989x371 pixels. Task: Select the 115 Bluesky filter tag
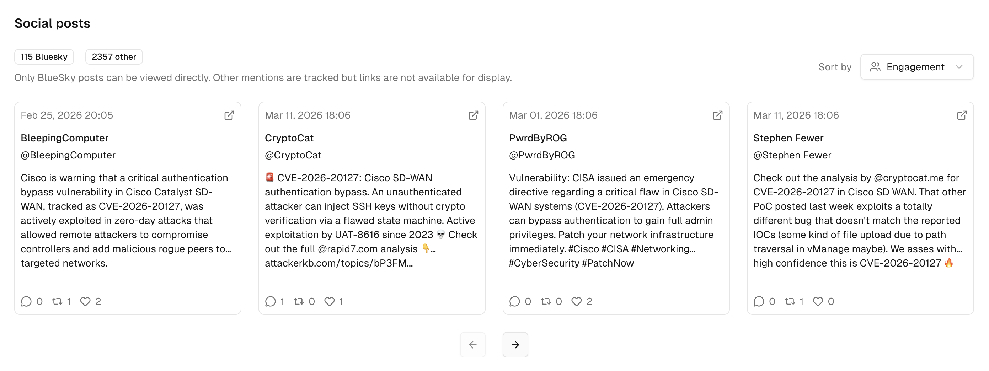(44, 57)
